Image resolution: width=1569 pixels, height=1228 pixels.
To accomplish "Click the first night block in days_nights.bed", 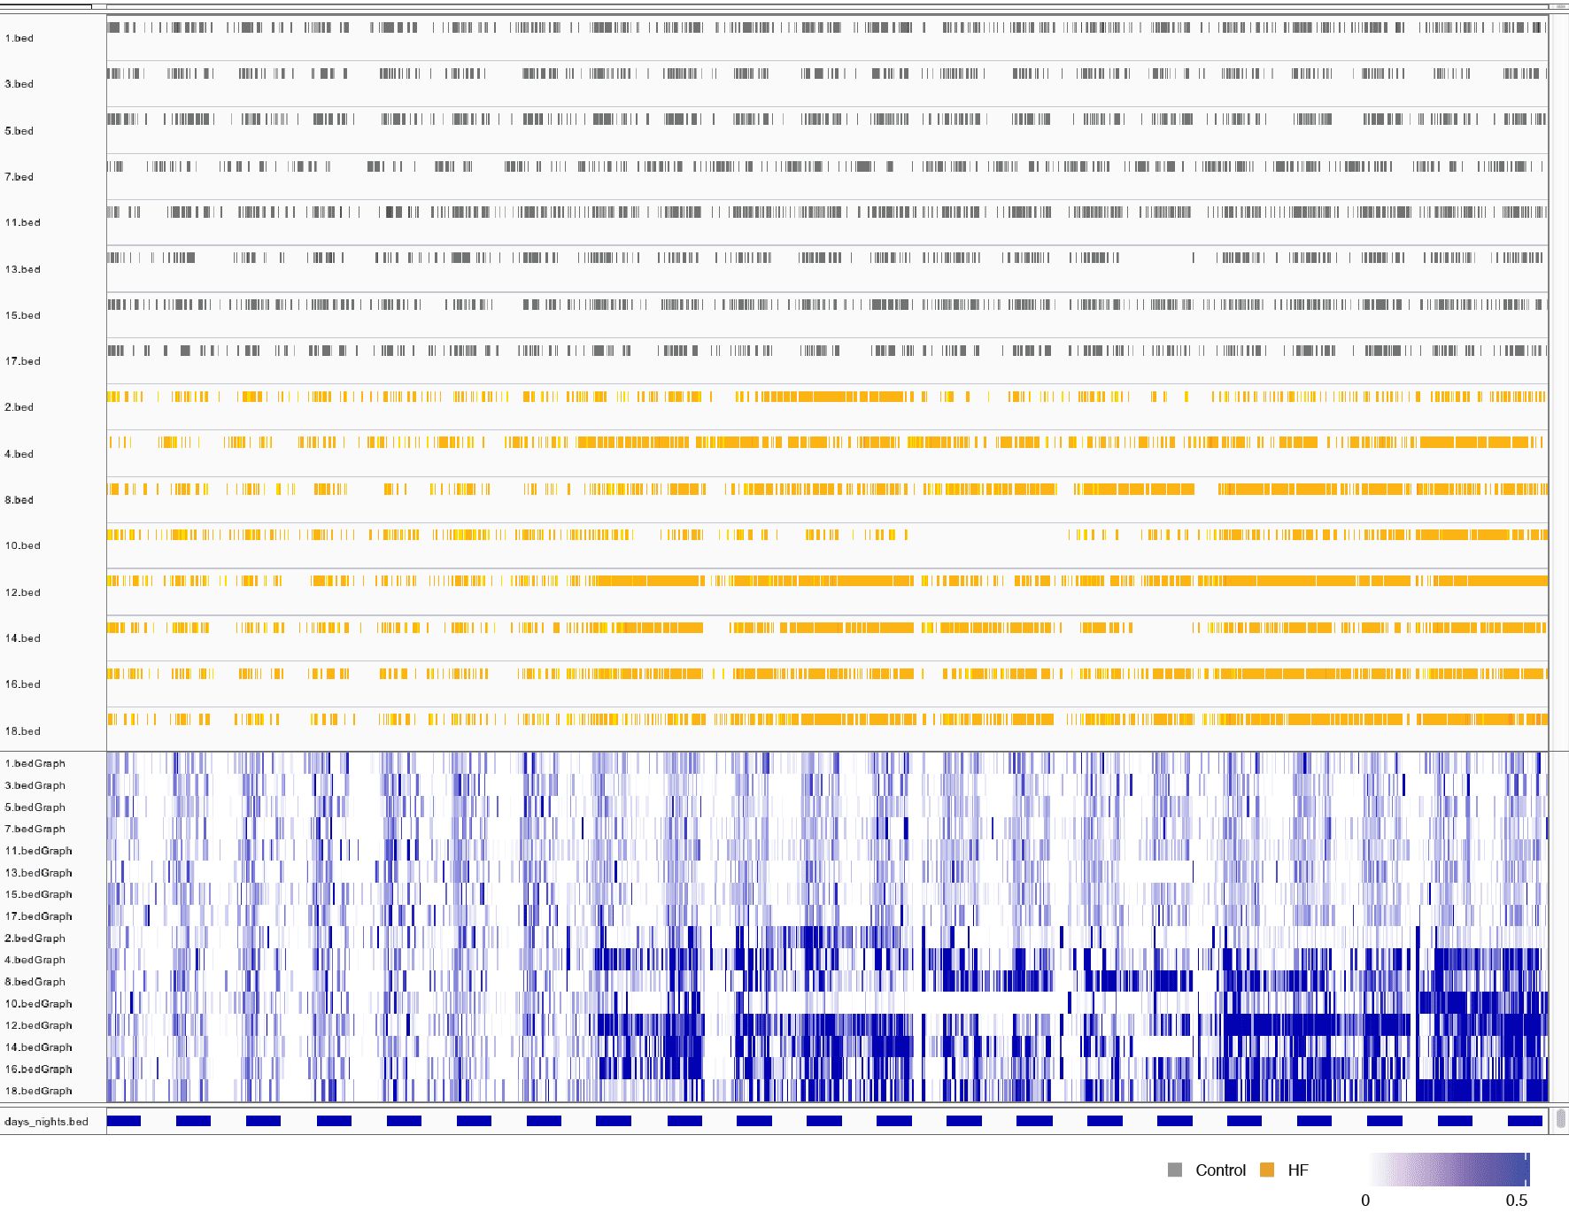I will coord(124,1121).
